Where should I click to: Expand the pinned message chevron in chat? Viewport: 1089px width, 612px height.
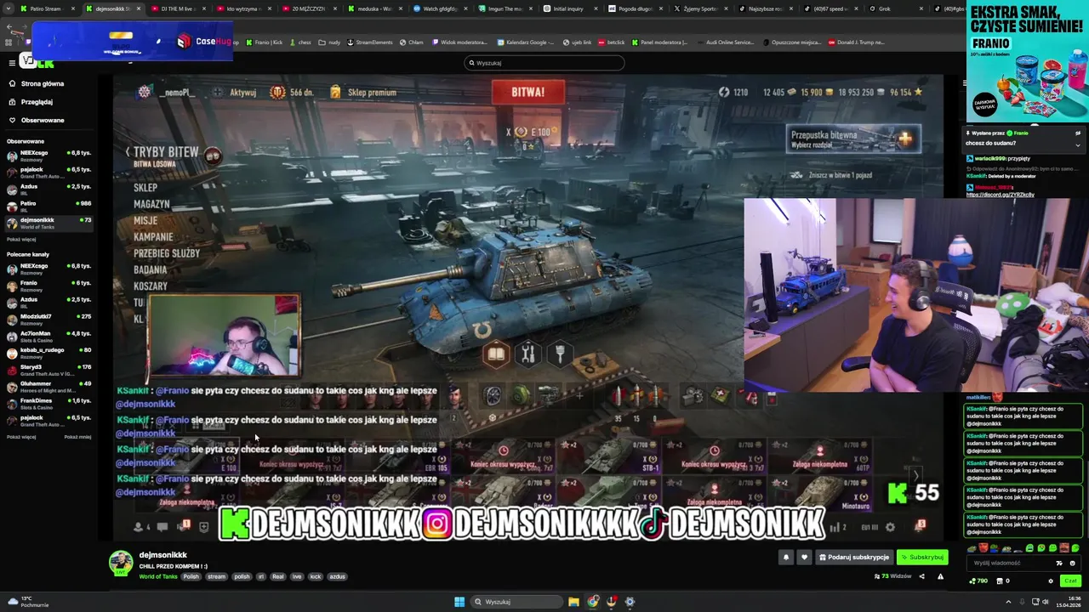click(x=1077, y=144)
